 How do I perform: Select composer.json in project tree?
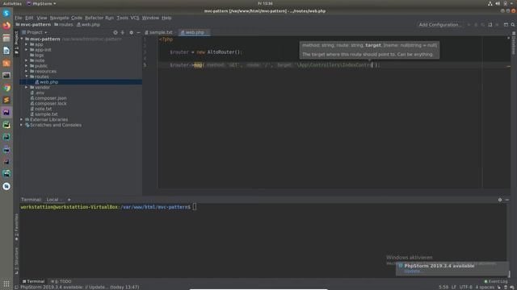point(48,98)
